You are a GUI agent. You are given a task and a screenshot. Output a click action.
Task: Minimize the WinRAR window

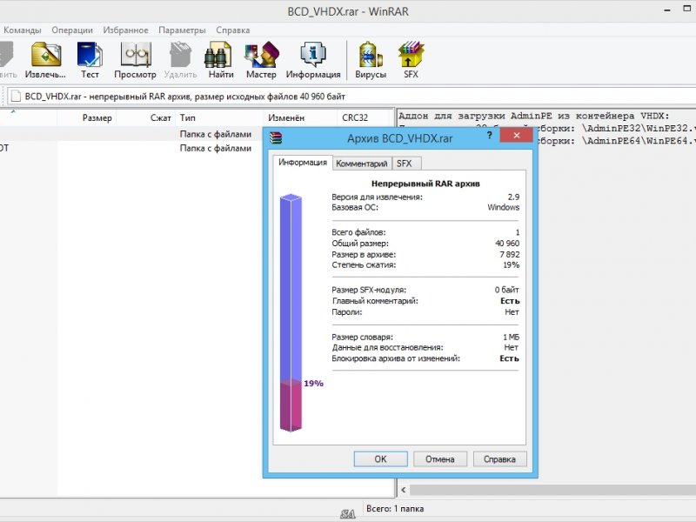667,10
